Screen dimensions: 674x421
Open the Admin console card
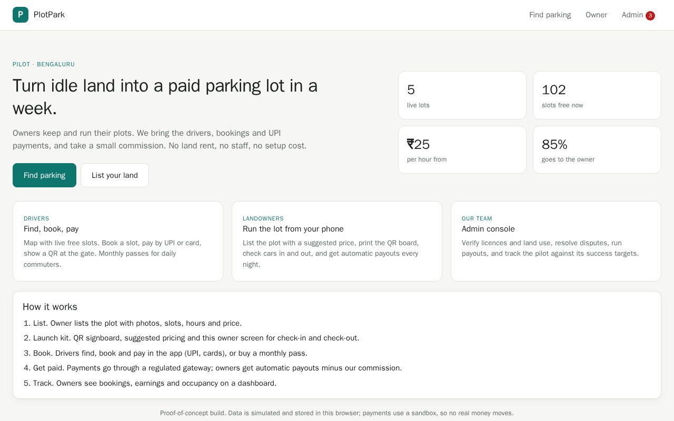point(556,241)
